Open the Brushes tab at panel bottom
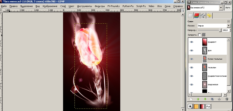 click(190, 106)
